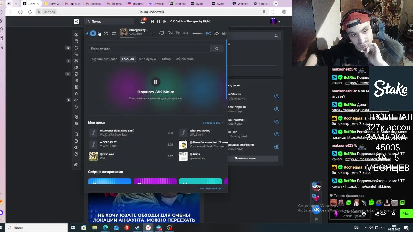Open the browser tab list dropdown
Image resolution: width=413 pixels, height=232 pixels.
click(16, 4)
